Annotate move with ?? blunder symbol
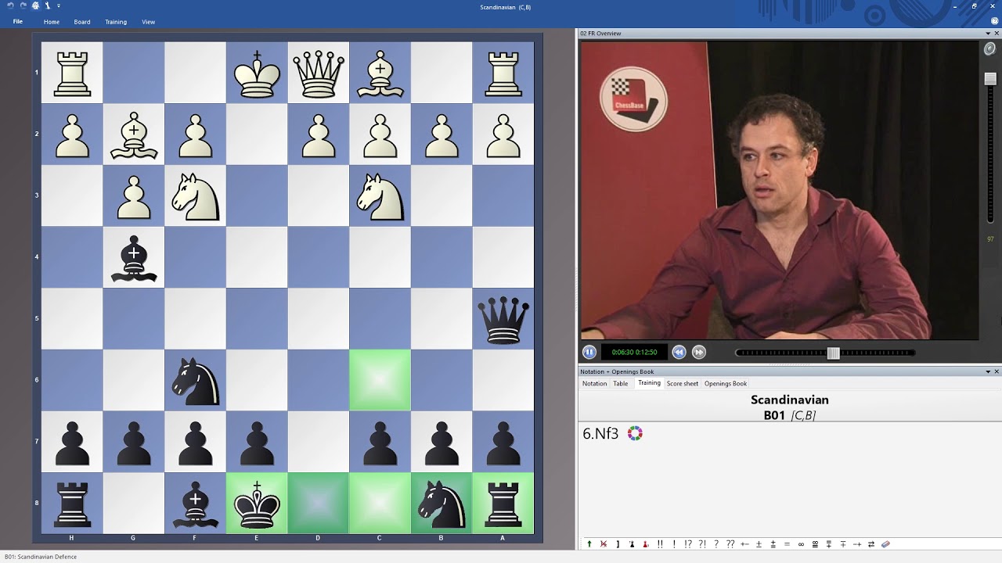 tap(730, 544)
